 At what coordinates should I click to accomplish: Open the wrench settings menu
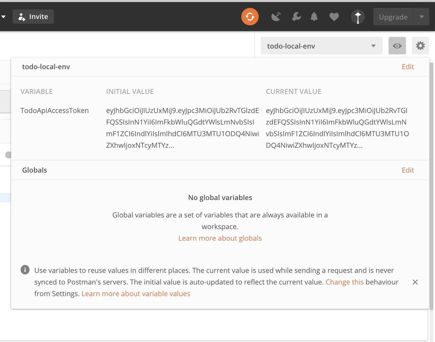pos(296,17)
